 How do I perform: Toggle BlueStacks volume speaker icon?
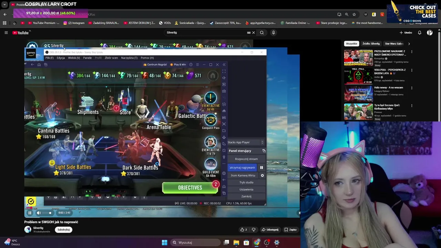coord(224,78)
